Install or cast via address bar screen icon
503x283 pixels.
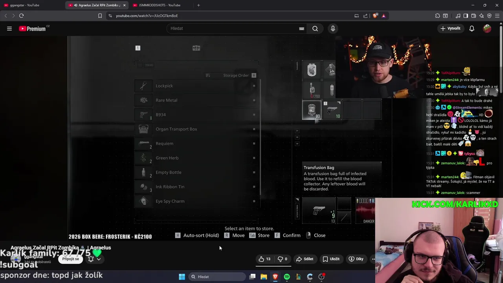coord(356,16)
